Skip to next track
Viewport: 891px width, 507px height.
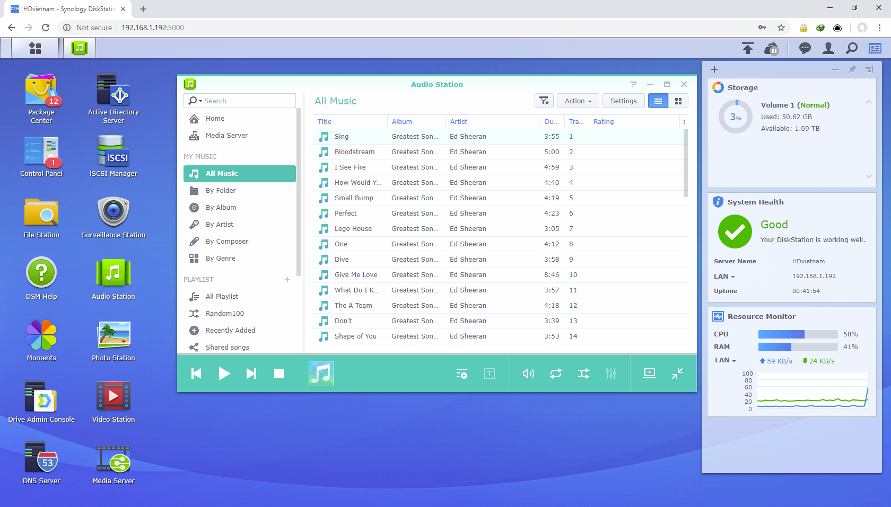[251, 373]
